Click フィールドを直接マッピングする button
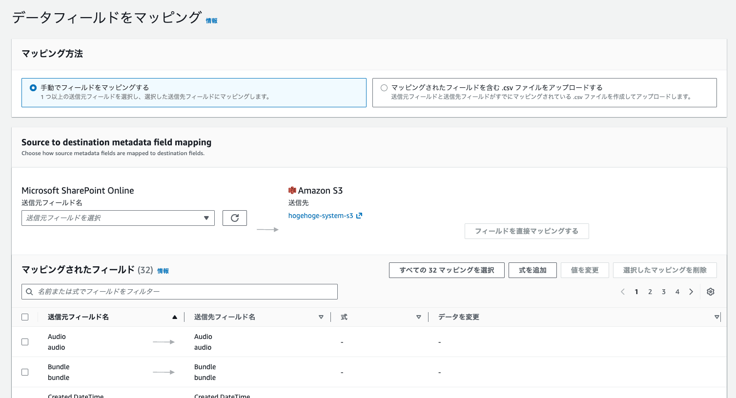 click(527, 231)
